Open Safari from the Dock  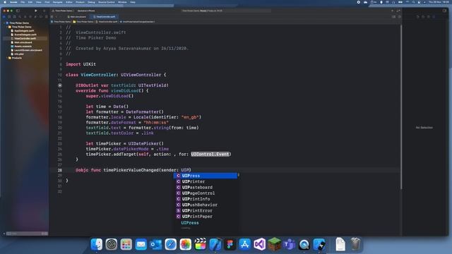pos(171,244)
